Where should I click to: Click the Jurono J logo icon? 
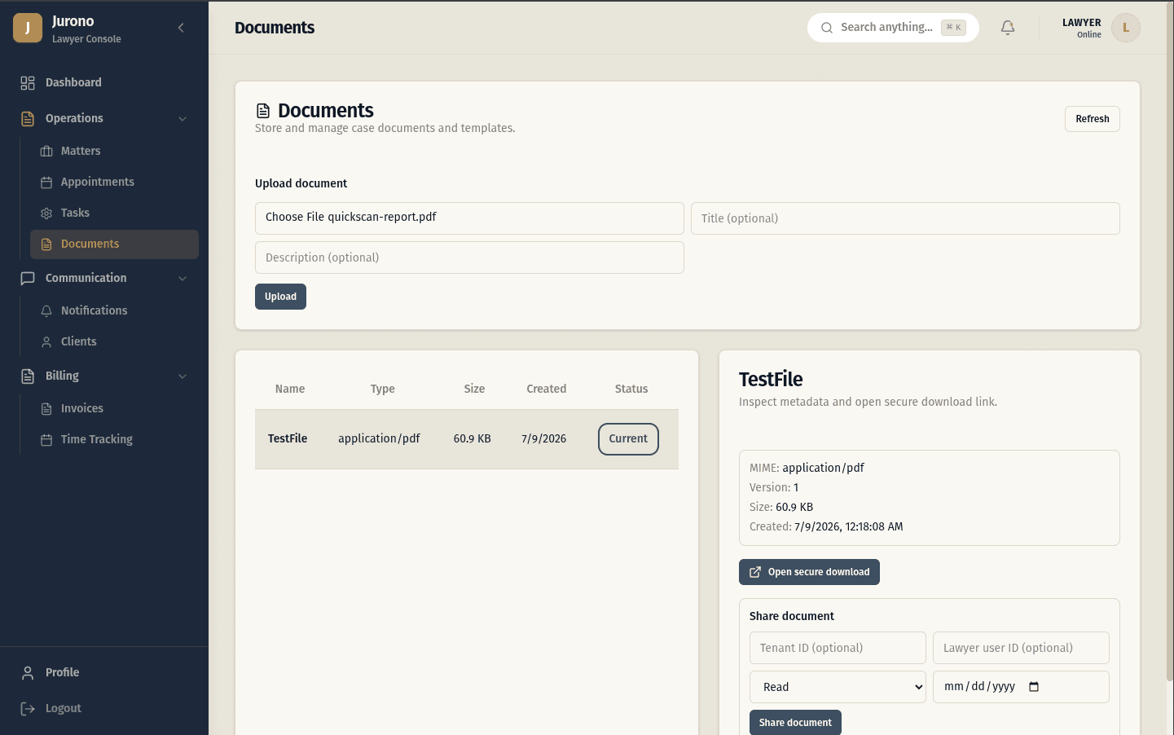click(28, 28)
